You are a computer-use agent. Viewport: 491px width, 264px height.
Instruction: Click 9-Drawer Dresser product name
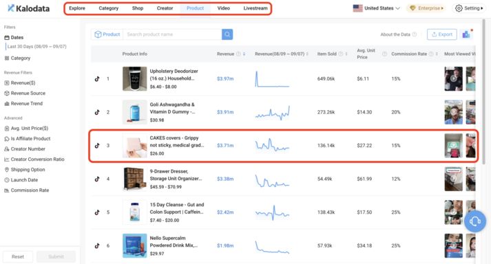[x=176, y=175]
